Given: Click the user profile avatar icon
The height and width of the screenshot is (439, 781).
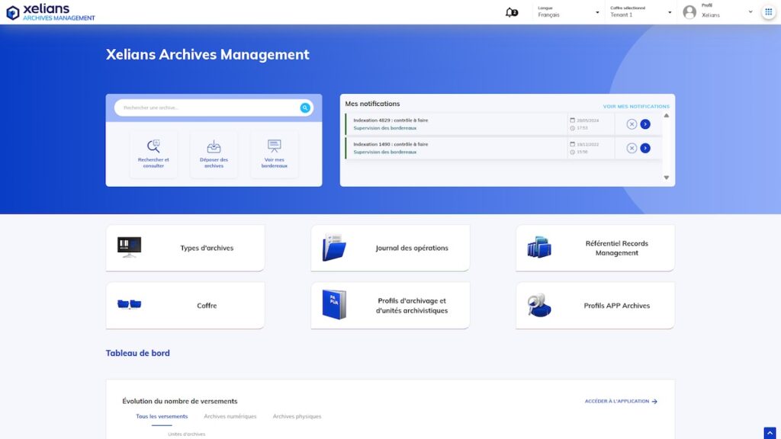Looking at the screenshot, I should point(689,12).
